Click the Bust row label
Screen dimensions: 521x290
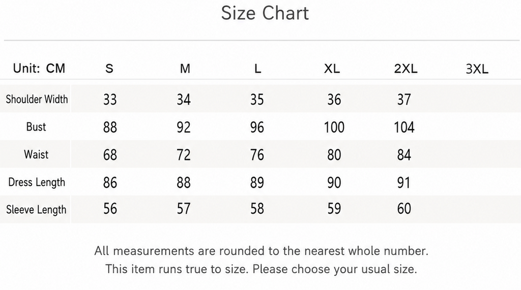(36, 127)
